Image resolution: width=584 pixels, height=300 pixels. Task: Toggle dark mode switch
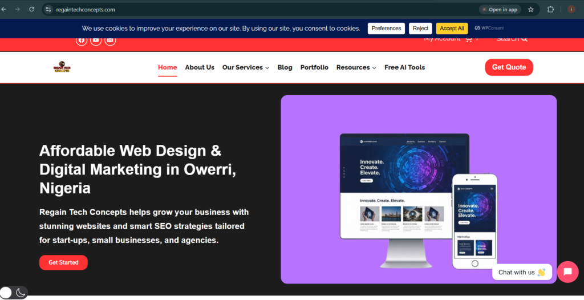[x=14, y=293]
